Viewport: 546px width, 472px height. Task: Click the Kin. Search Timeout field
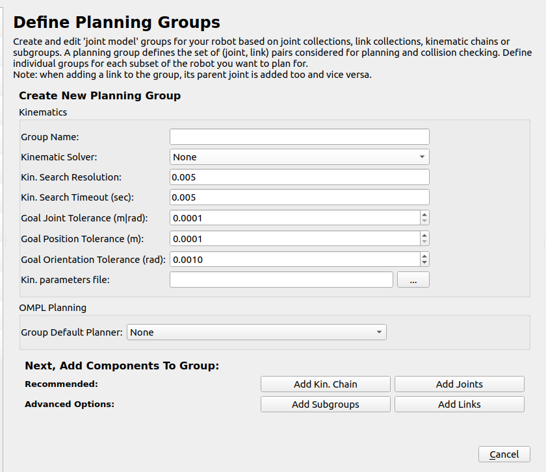point(299,197)
